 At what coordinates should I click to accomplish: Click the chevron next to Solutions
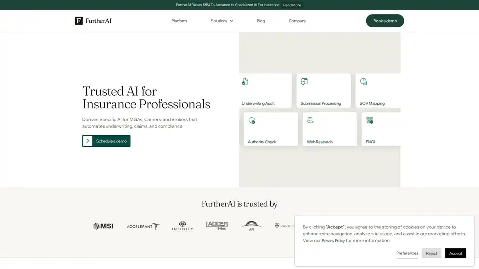[231, 21]
